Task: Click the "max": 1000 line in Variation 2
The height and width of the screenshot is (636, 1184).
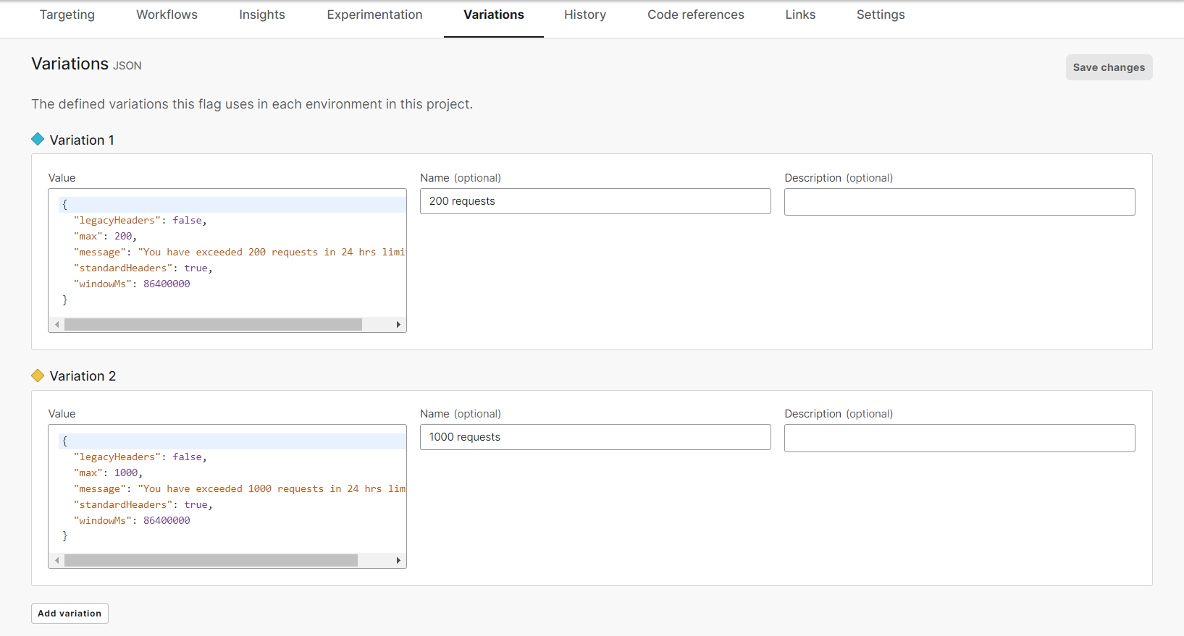Action: [x=108, y=473]
